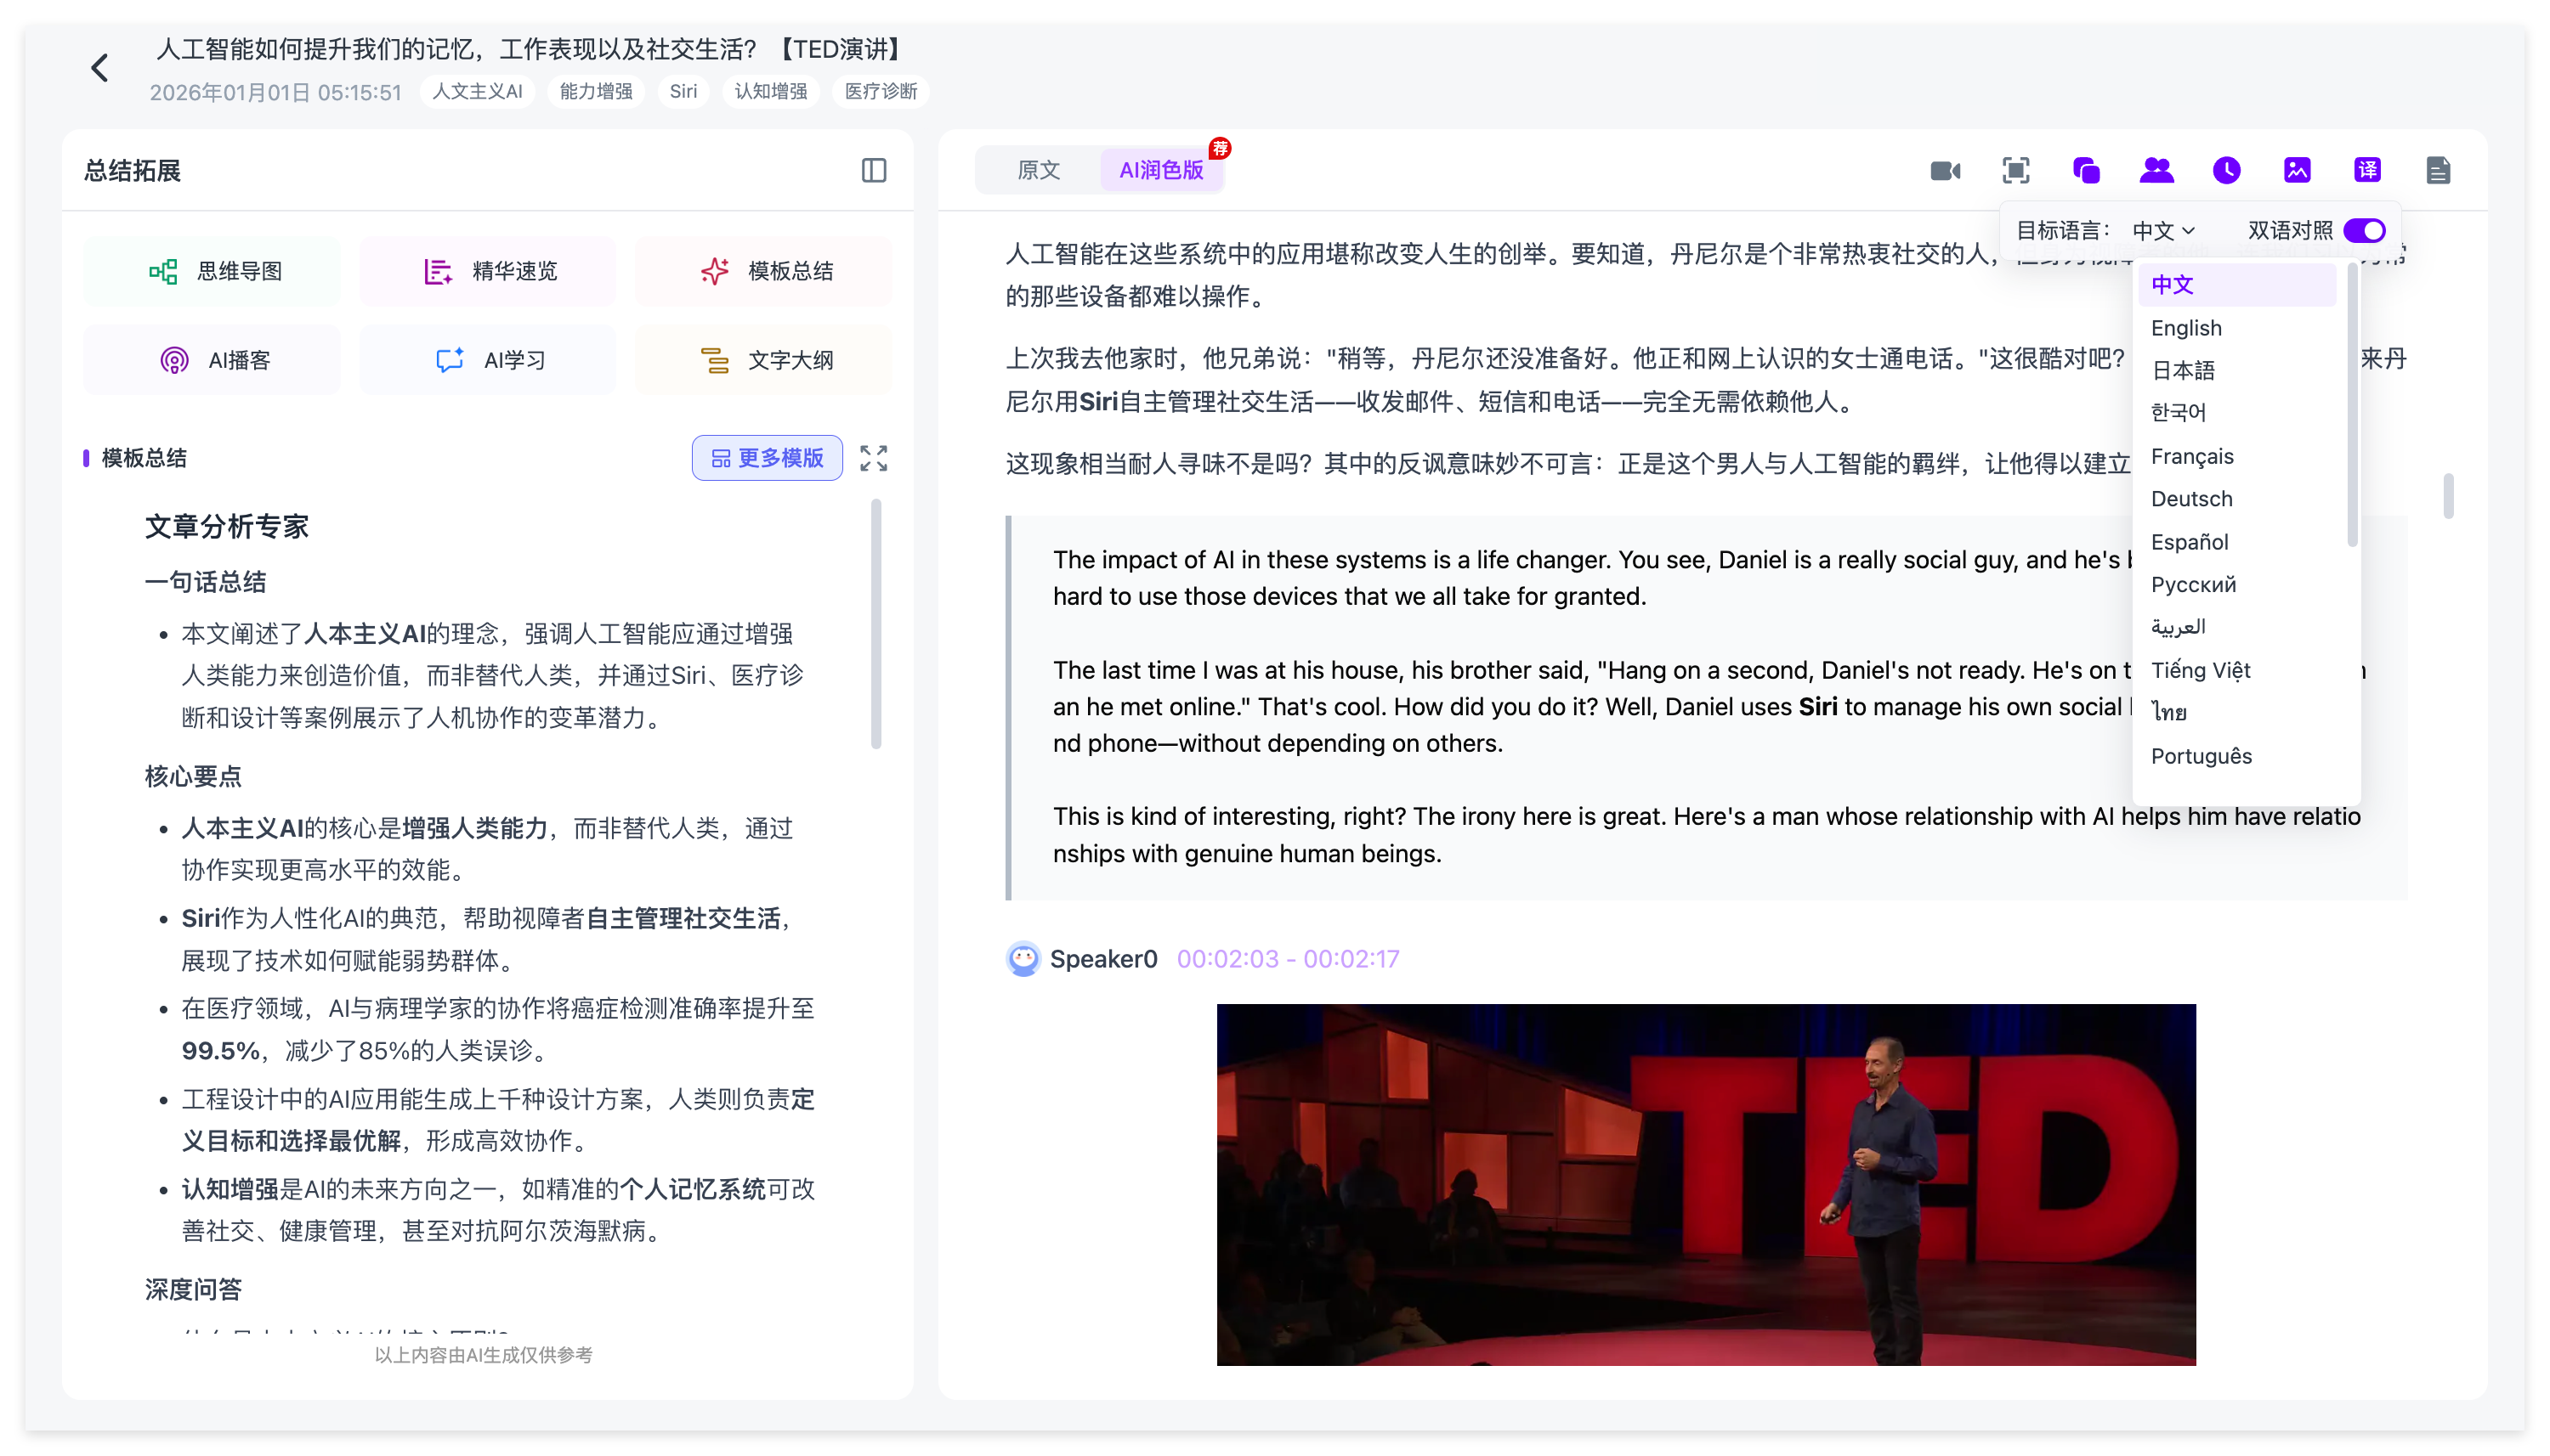Click the focus frame screenshot icon
The image size is (2550, 1456).
(x=2016, y=171)
